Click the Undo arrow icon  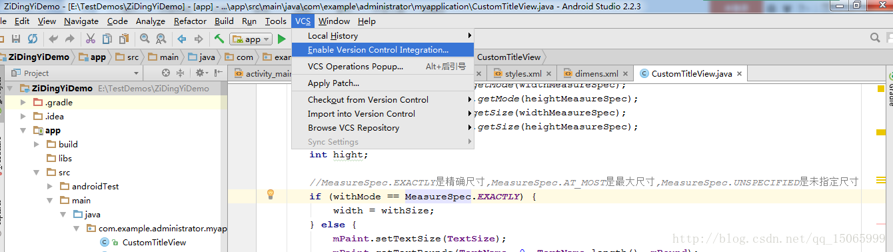point(53,39)
